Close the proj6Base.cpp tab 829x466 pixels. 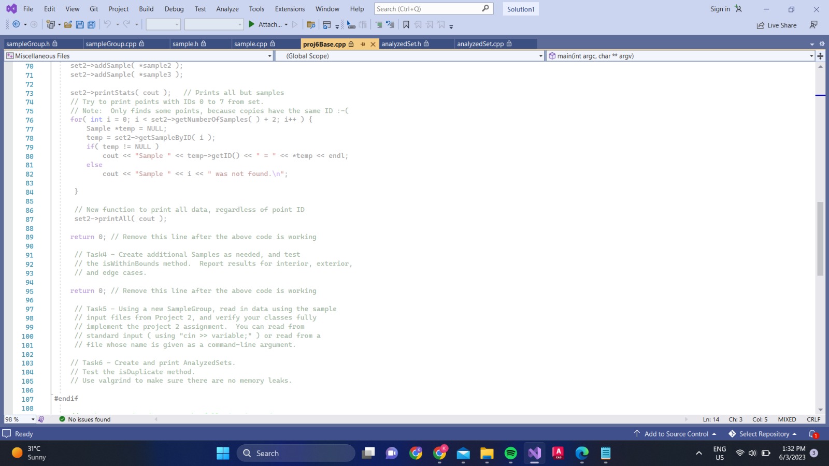(x=373, y=44)
